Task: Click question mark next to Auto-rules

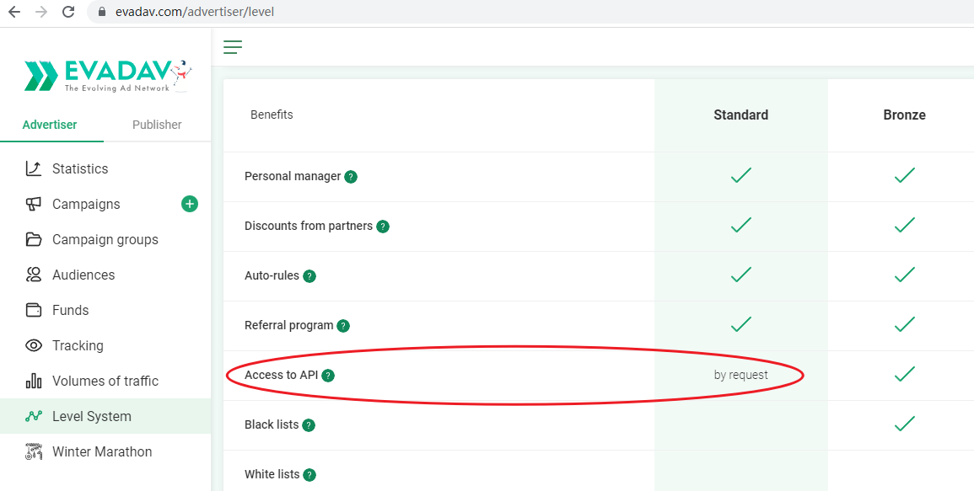Action: (309, 276)
